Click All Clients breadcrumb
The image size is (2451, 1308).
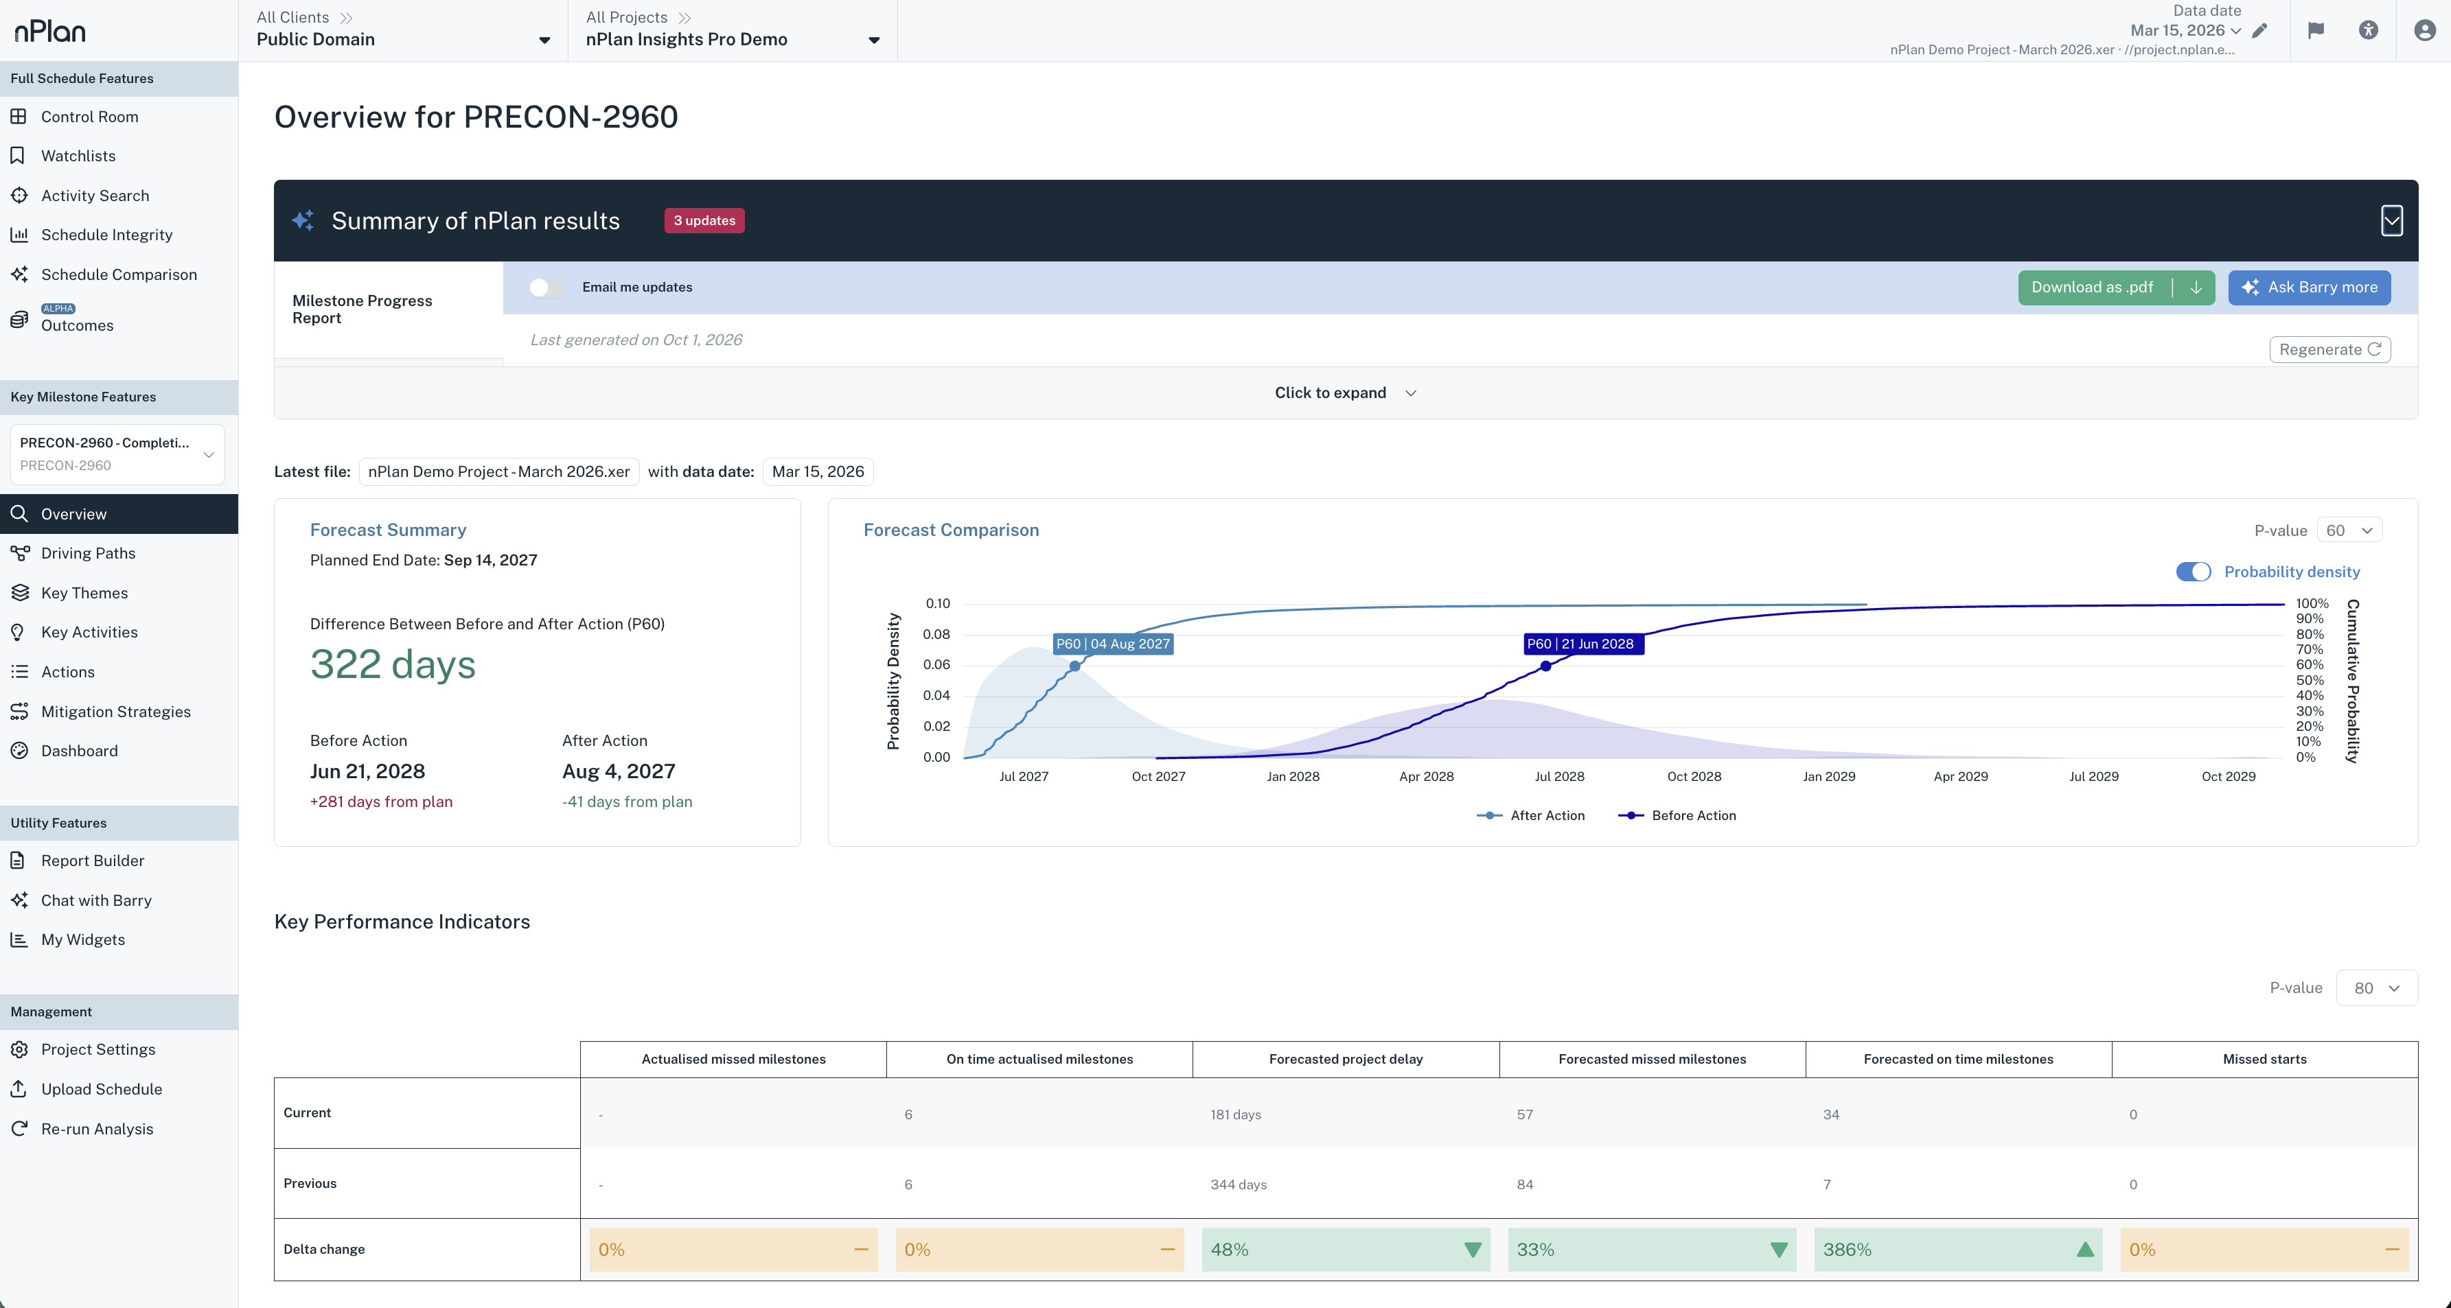pos(293,17)
